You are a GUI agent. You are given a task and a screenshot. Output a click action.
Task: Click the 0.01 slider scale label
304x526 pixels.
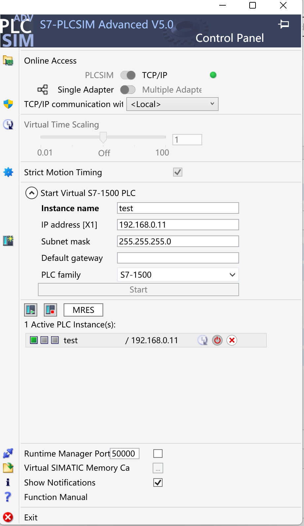[x=45, y=152]
